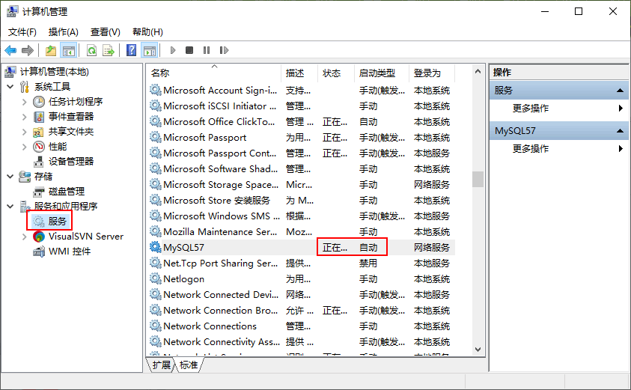Expand the VisualSVN Server node
Screen dimensions: 631x390
click(24, 237)
